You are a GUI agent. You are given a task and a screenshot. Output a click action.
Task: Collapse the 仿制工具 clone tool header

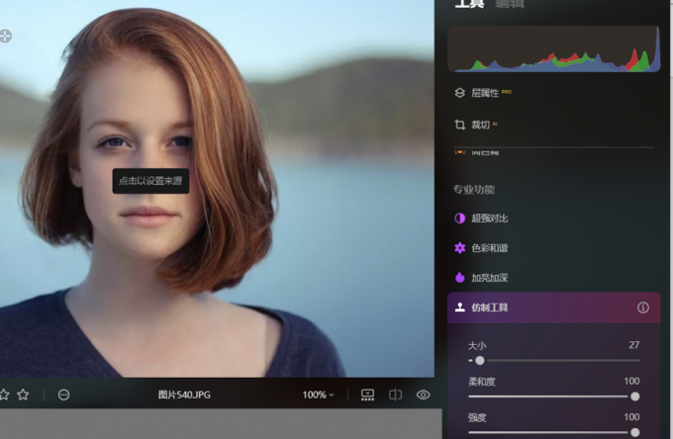[553, 307]
